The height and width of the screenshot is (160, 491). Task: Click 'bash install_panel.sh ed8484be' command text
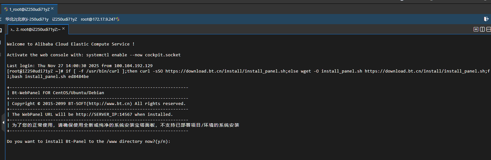(x=50, y=77)
